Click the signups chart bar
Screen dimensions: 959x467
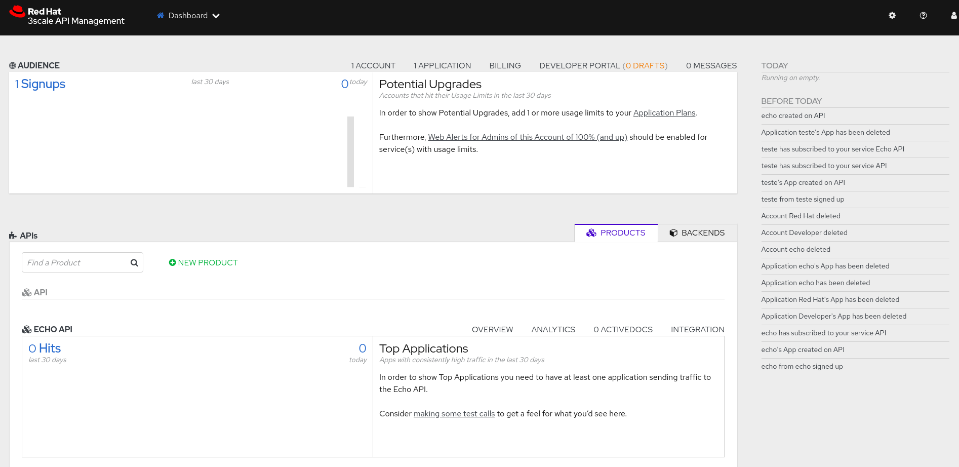(x=350, y=152)
